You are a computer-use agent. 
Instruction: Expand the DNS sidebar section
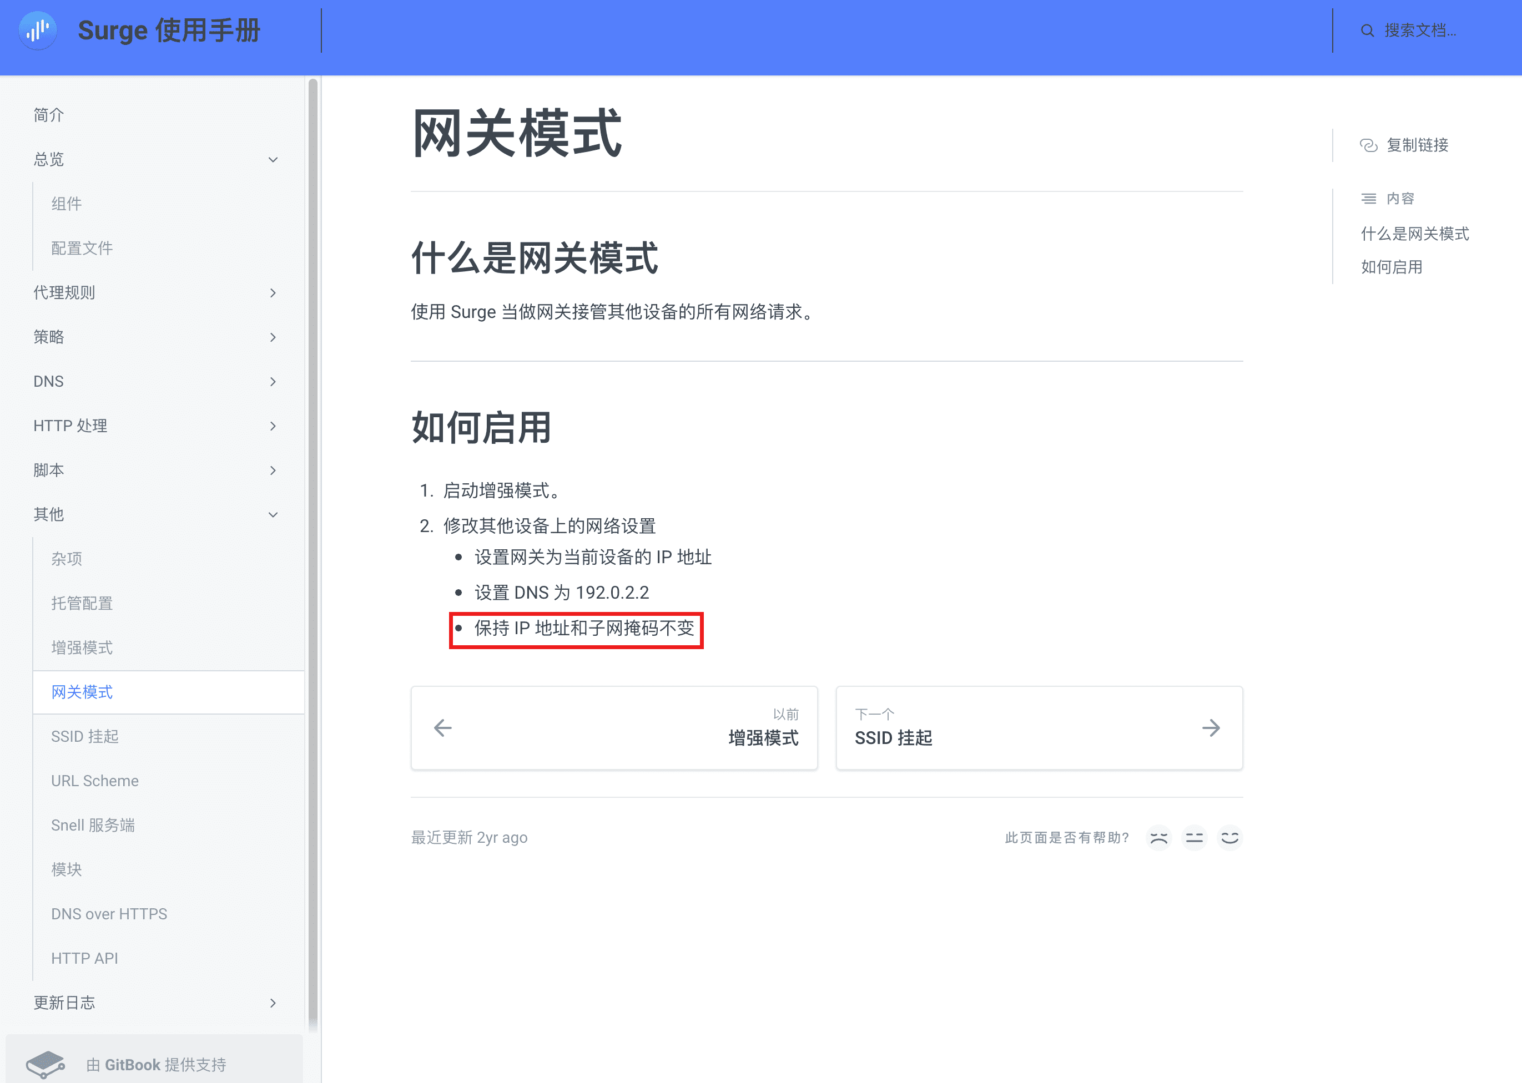(273, 382)
